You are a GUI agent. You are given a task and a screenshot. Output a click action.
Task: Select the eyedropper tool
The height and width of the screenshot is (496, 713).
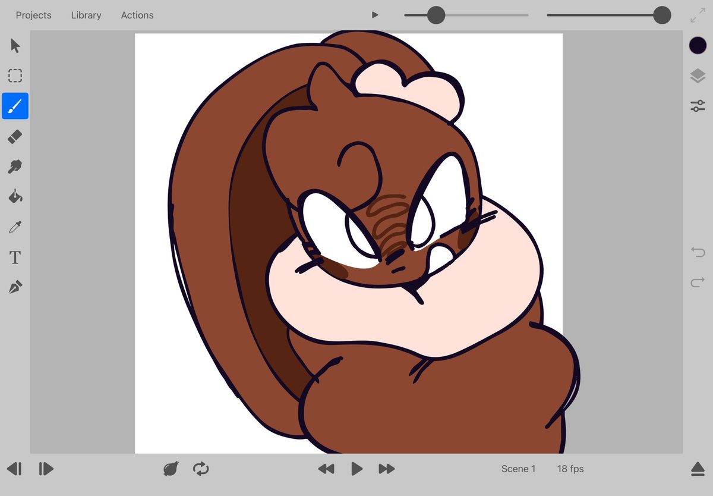click(x=15, y=227)
